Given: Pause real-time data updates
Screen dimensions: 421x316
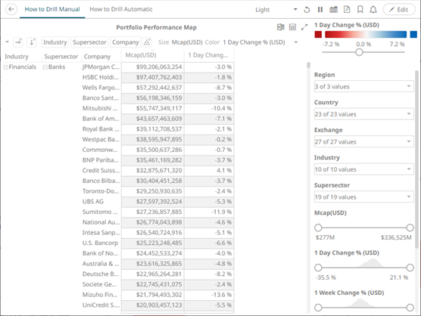Looking at the screenshot, I should click(320, 10).
